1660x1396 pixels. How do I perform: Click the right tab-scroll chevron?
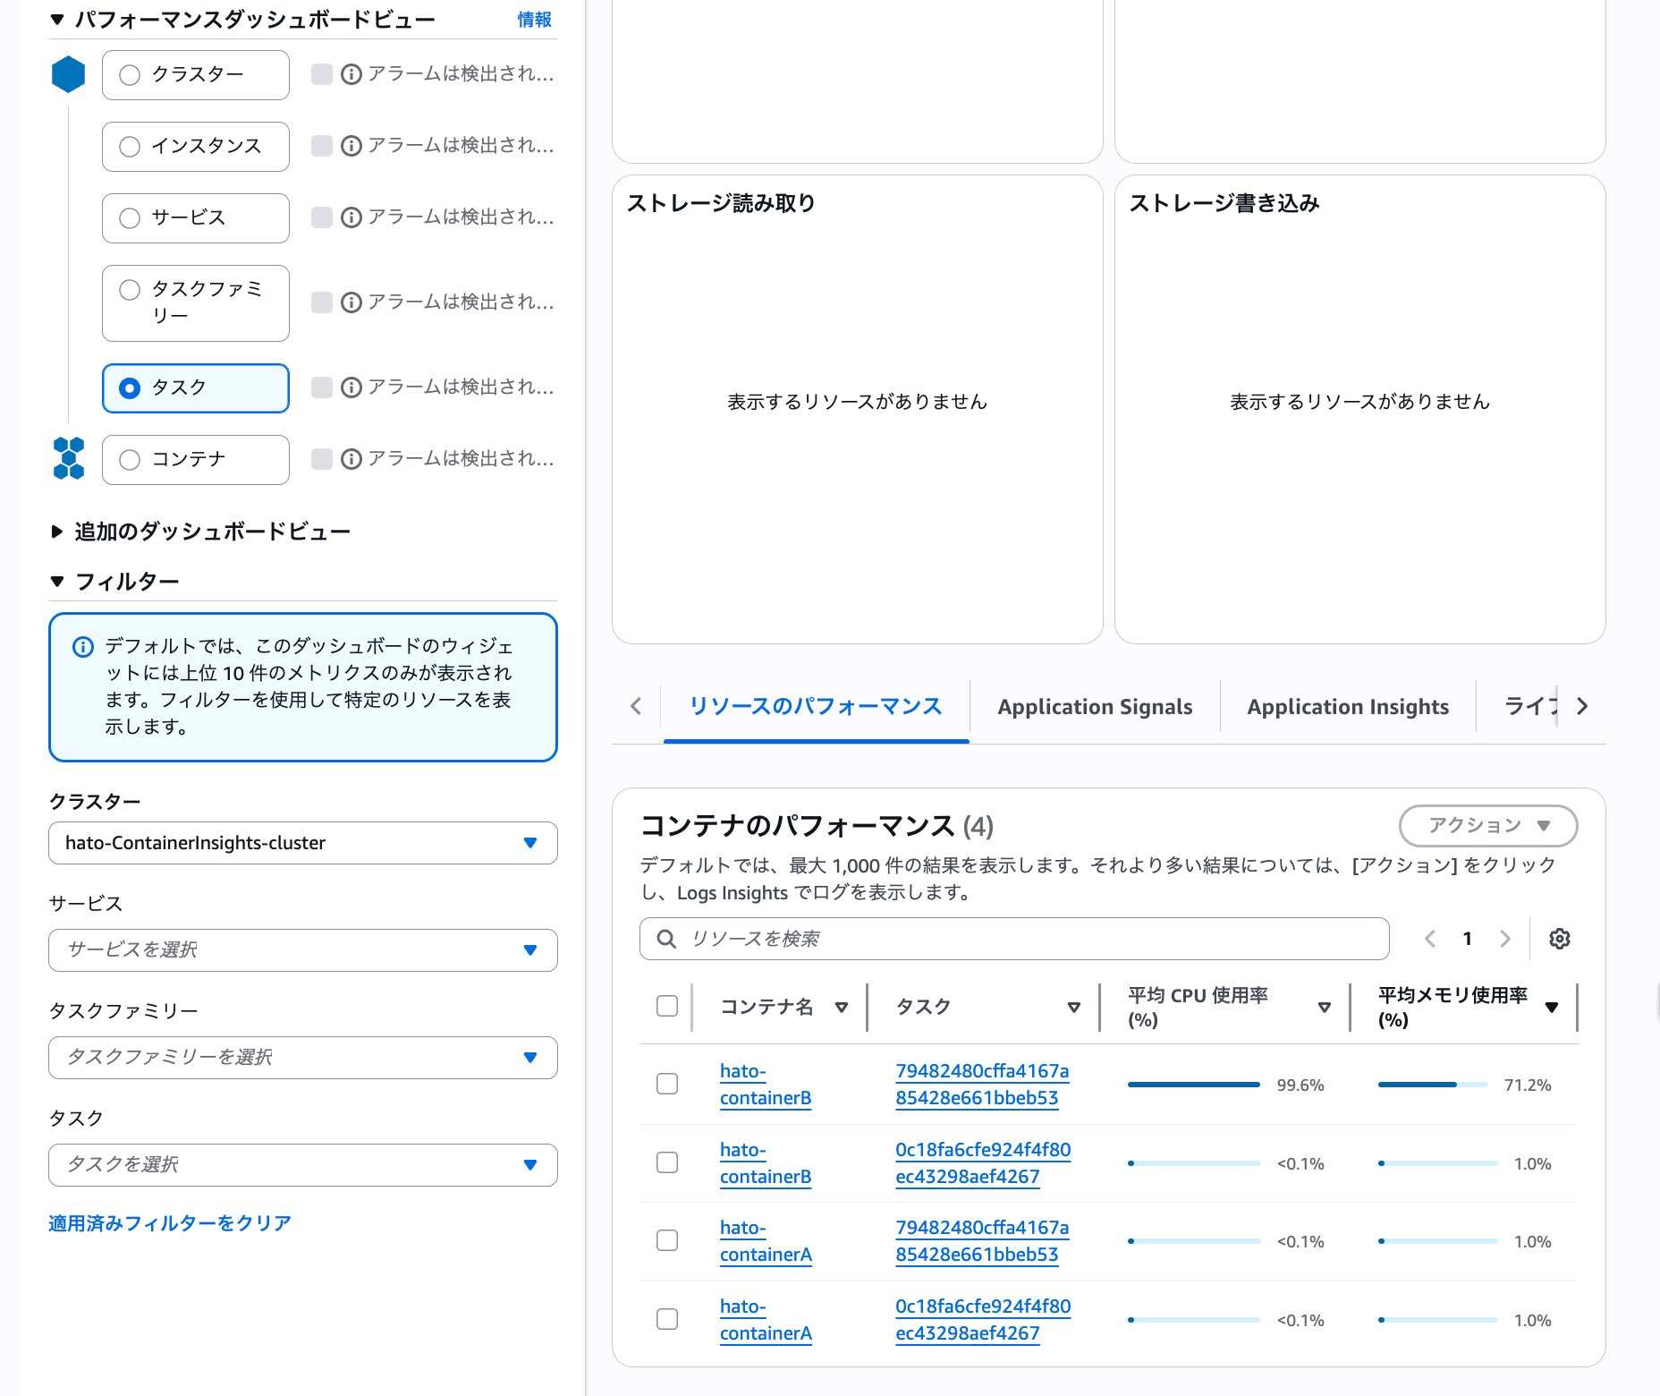click(x=1583, y=706)
